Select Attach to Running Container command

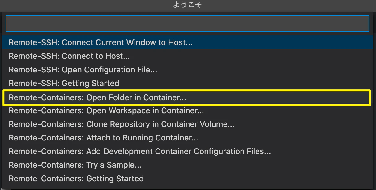(104, 138)
